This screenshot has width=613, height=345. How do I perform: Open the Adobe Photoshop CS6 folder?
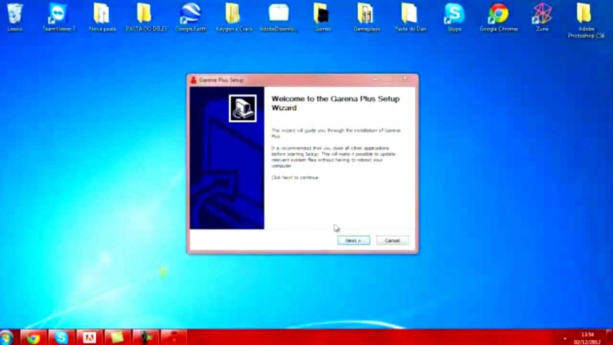pos(586,21)
